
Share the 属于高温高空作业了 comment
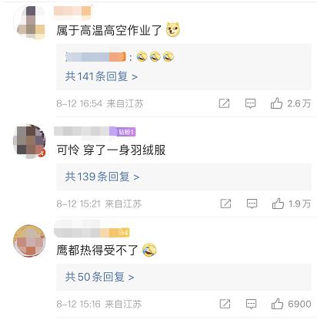pyautogui.click(x=224, y=103)
